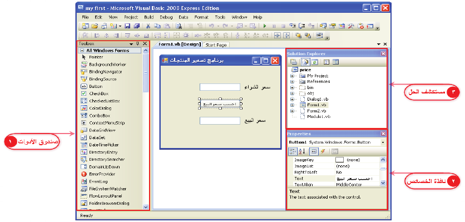Open the Project menu

(x=131, y=17)
